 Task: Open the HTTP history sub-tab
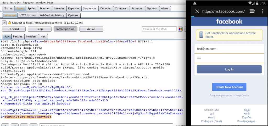pyautogui.click(x=27, y=15)
